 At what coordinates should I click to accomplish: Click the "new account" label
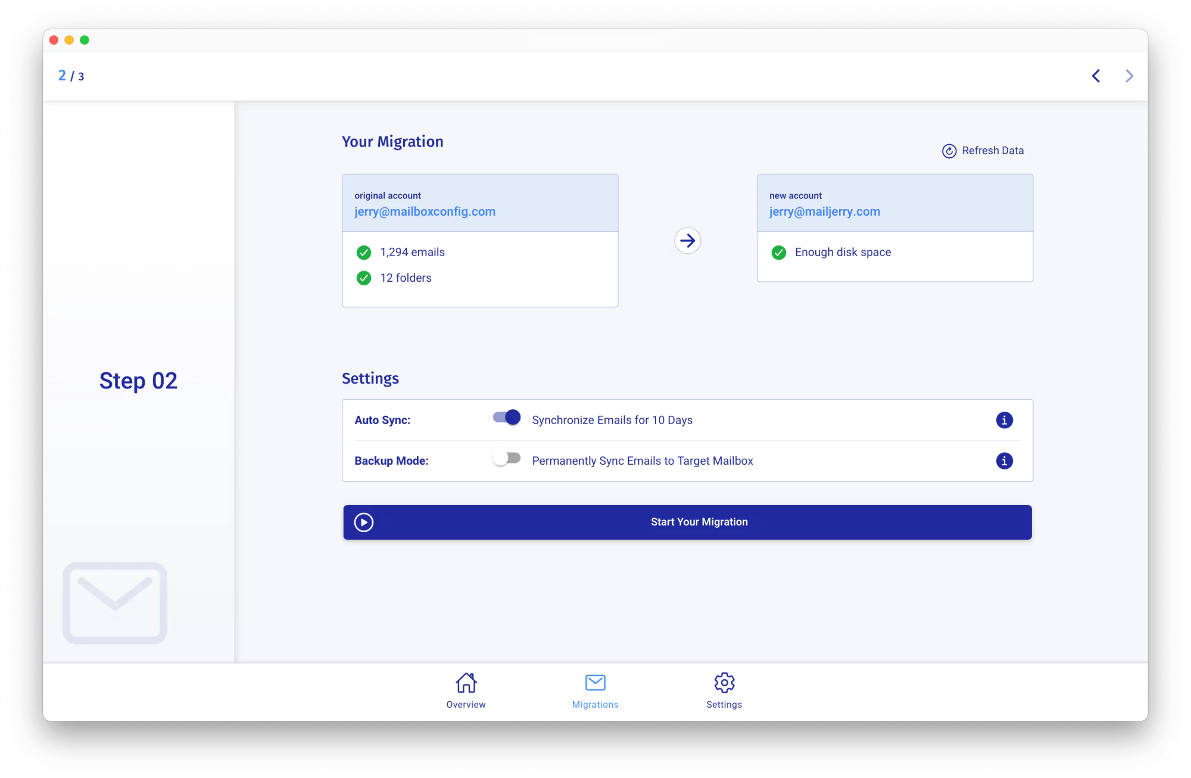pyautogui.click(x=796, y=196)
